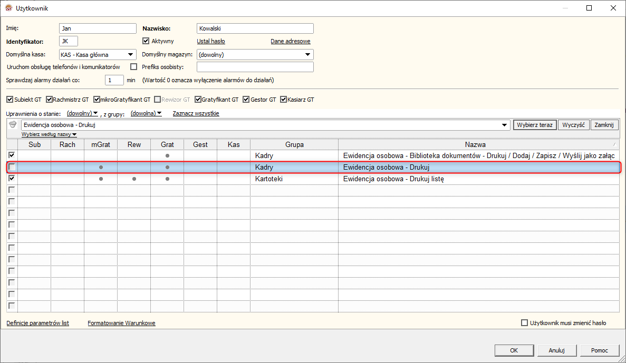
Task: Open the permission name search dropdown arrow
Action: click(504, 125)
